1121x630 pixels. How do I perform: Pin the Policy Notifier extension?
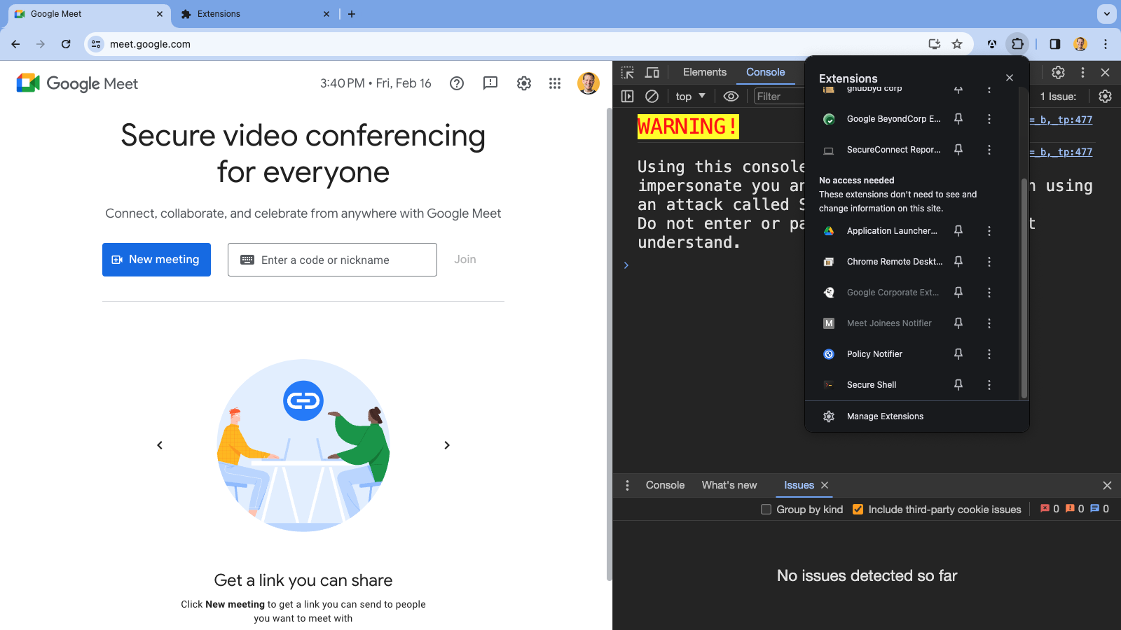click(958, 354)
